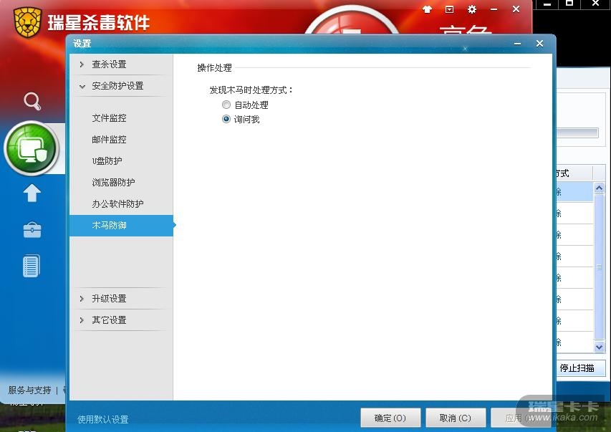This screenshot has width=611, height=432.
Task: Click the scan list scrollbar up arrow
Action: tap(600, 188)
